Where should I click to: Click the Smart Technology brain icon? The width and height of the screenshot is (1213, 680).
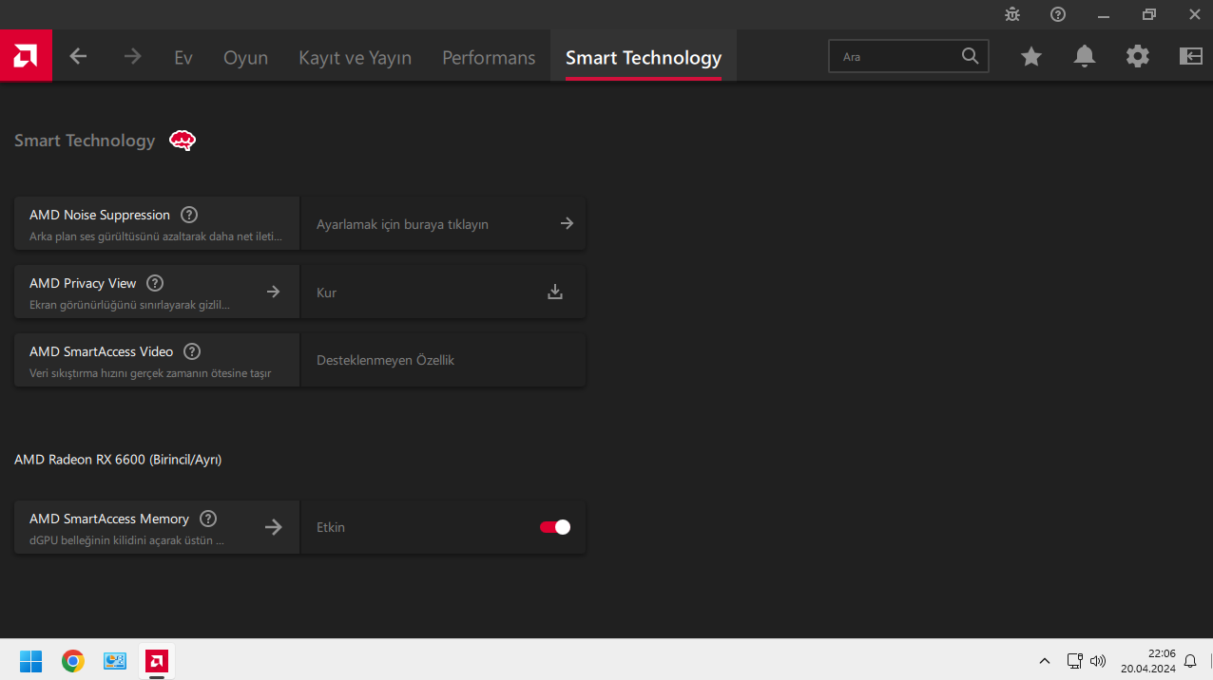[x=183, y=141]
